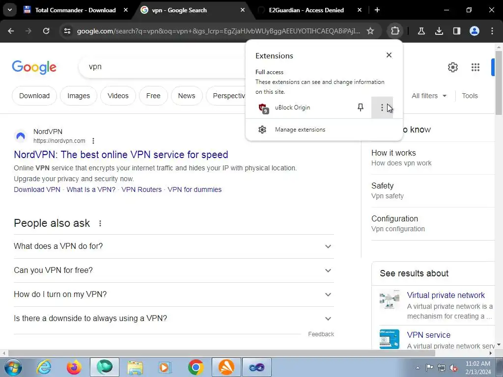Click the browser back arrow

(11, 31)
